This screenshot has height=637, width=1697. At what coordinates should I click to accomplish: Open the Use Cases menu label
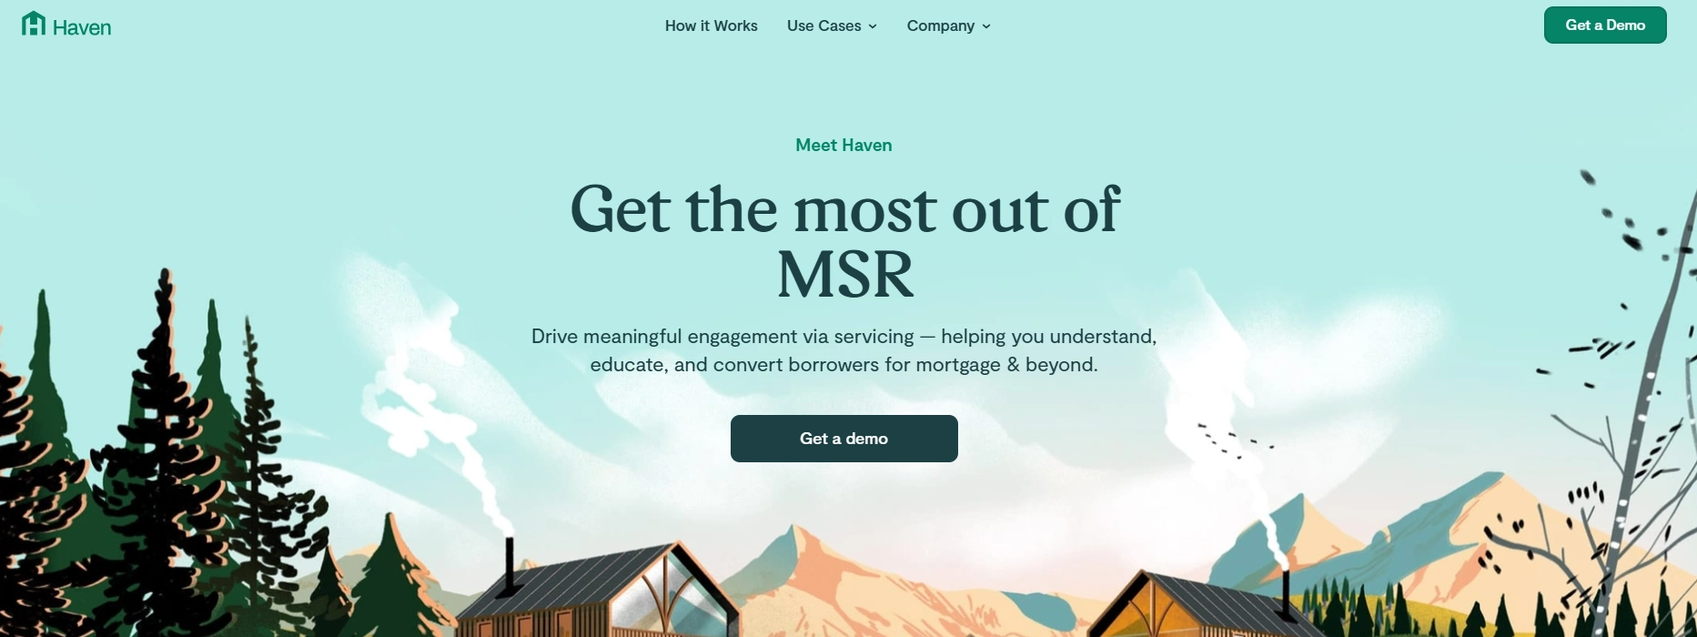pyautogui.click(x=823, y=26)
